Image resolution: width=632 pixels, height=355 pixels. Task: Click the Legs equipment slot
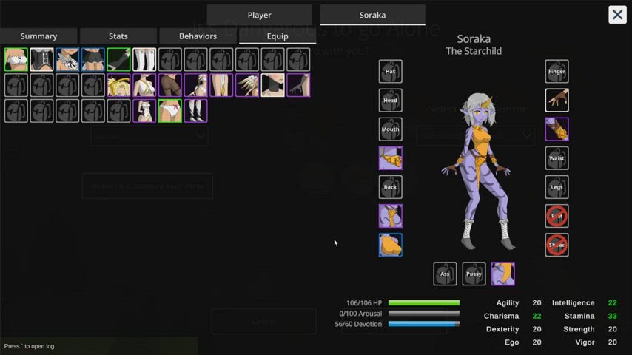click(x=557, y=187)
